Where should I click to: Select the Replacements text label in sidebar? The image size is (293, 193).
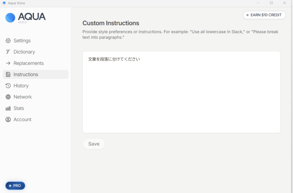pos(29,63)
